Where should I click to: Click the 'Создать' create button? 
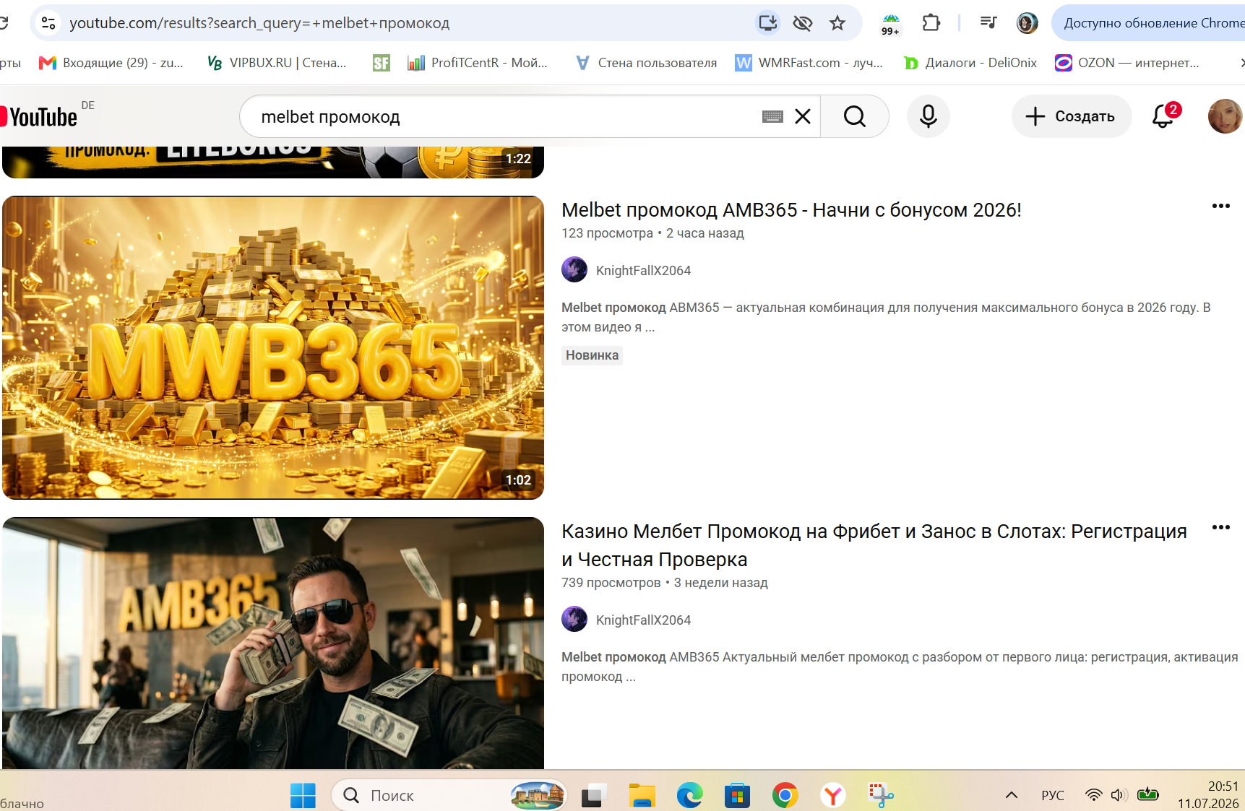click(x=1072, y=116)
